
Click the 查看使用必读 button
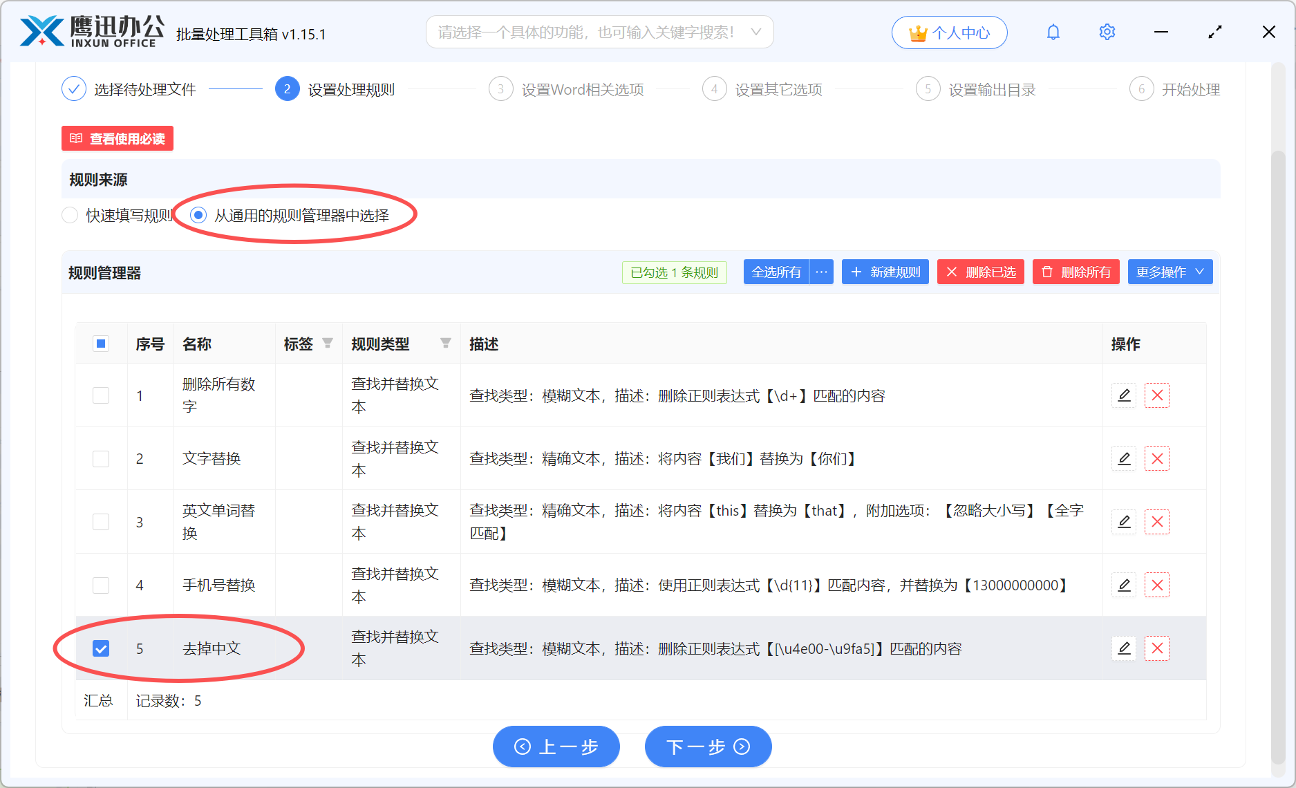coord(118,138)
